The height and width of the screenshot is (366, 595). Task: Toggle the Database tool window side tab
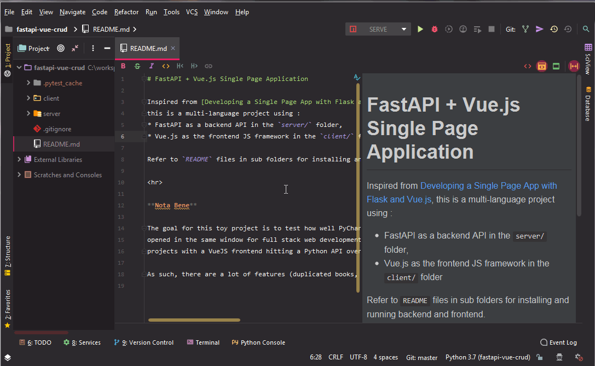(x=588, y=104)
